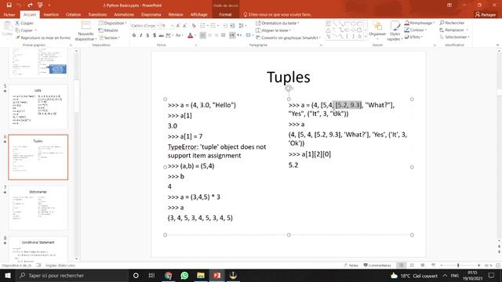Cut selection with Couper
Viewport: 502px width, 282px height.
click(x=24, y=23)
